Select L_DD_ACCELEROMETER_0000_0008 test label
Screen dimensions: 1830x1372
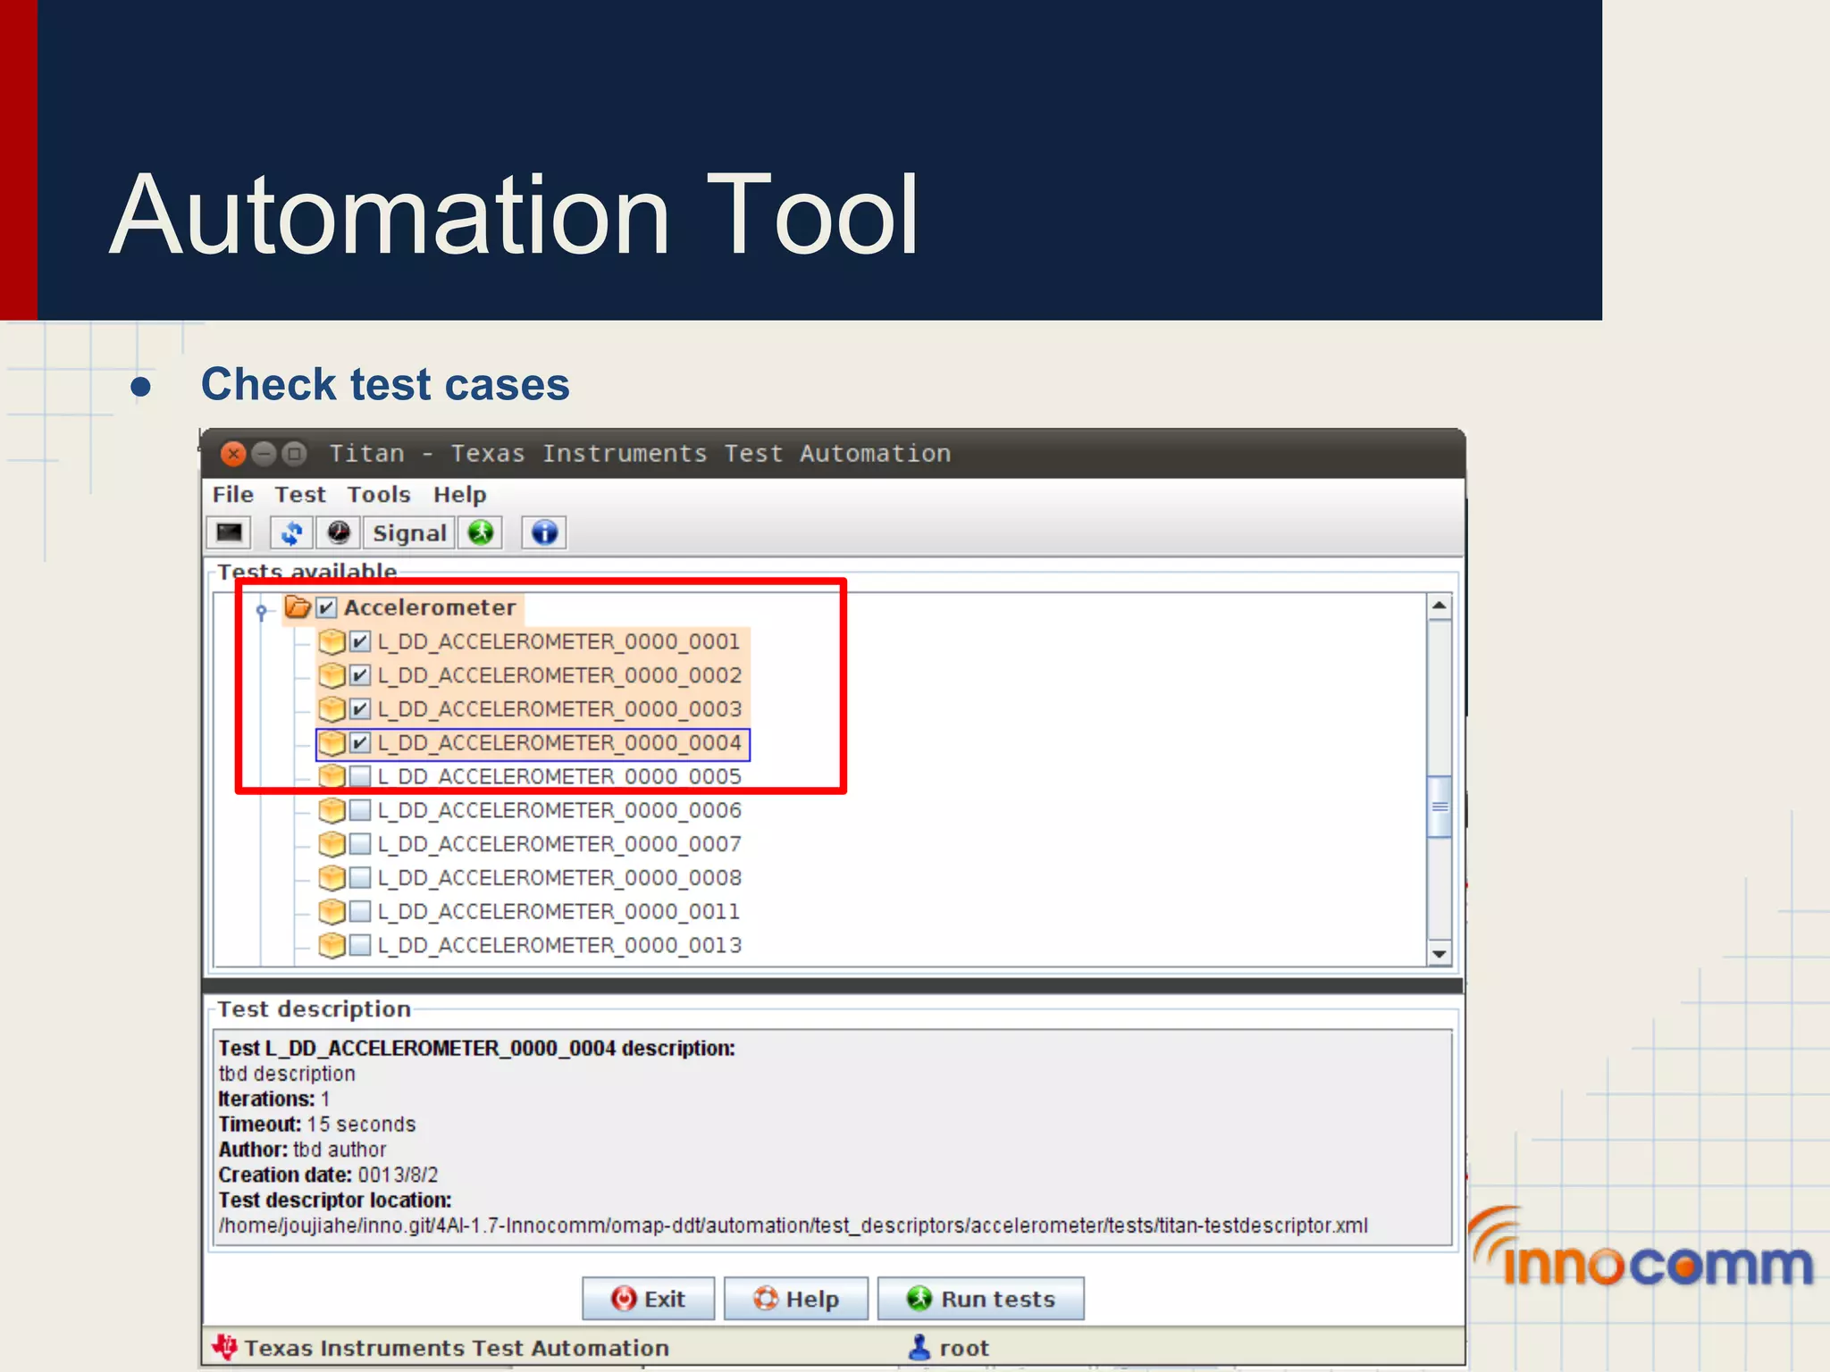tap(559, 878)
